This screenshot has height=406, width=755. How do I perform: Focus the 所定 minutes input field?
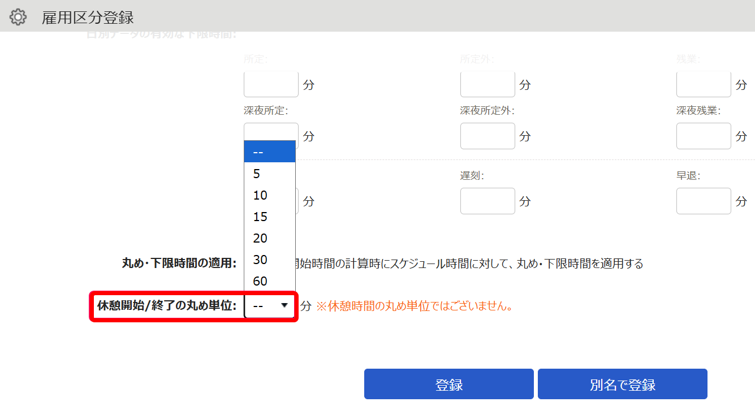[x=271, y=84]
